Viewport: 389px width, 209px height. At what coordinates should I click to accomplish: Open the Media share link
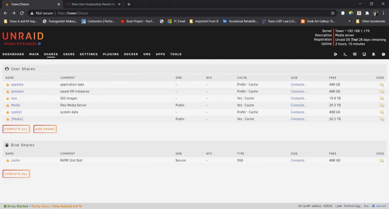pyautogui.click(x=16, y=105)
